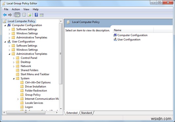175x122 pixels.
Task: Click tree pane vertical scrollbar down arrow
Action: click(x=61, y=109)
